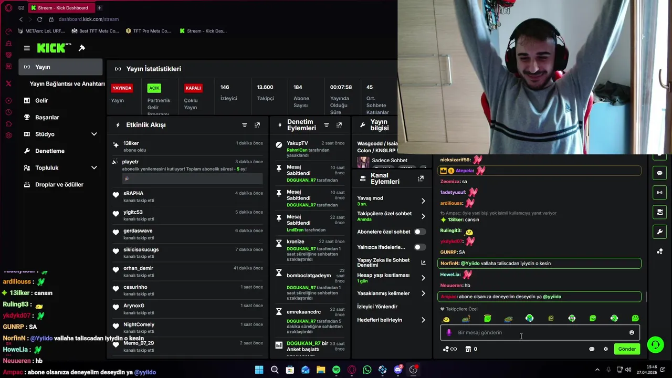Open chat settings gear icon
Image resolution: width=672 pixels, height=378 pixels.
pyautogui.click(x=605, y=349)
